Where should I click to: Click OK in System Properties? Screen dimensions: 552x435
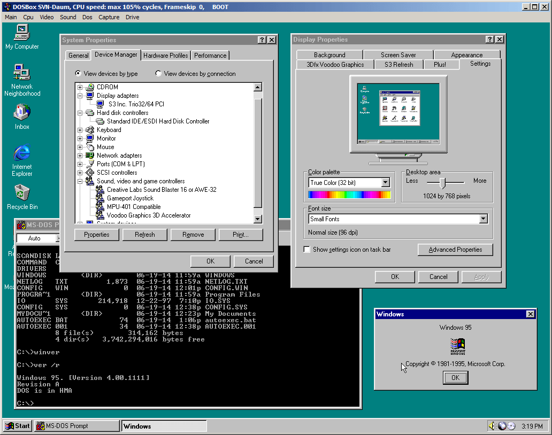210,261
